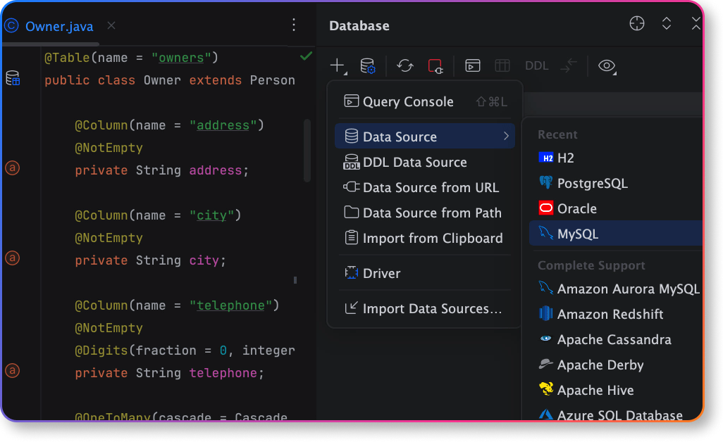Click the Expand/Collapse all arrows icon

click(x=667, y=23)
